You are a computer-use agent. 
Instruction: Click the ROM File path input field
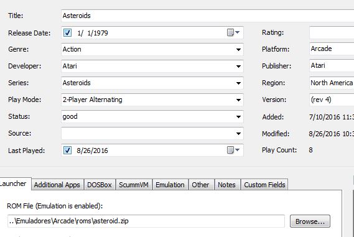point(146,221)
